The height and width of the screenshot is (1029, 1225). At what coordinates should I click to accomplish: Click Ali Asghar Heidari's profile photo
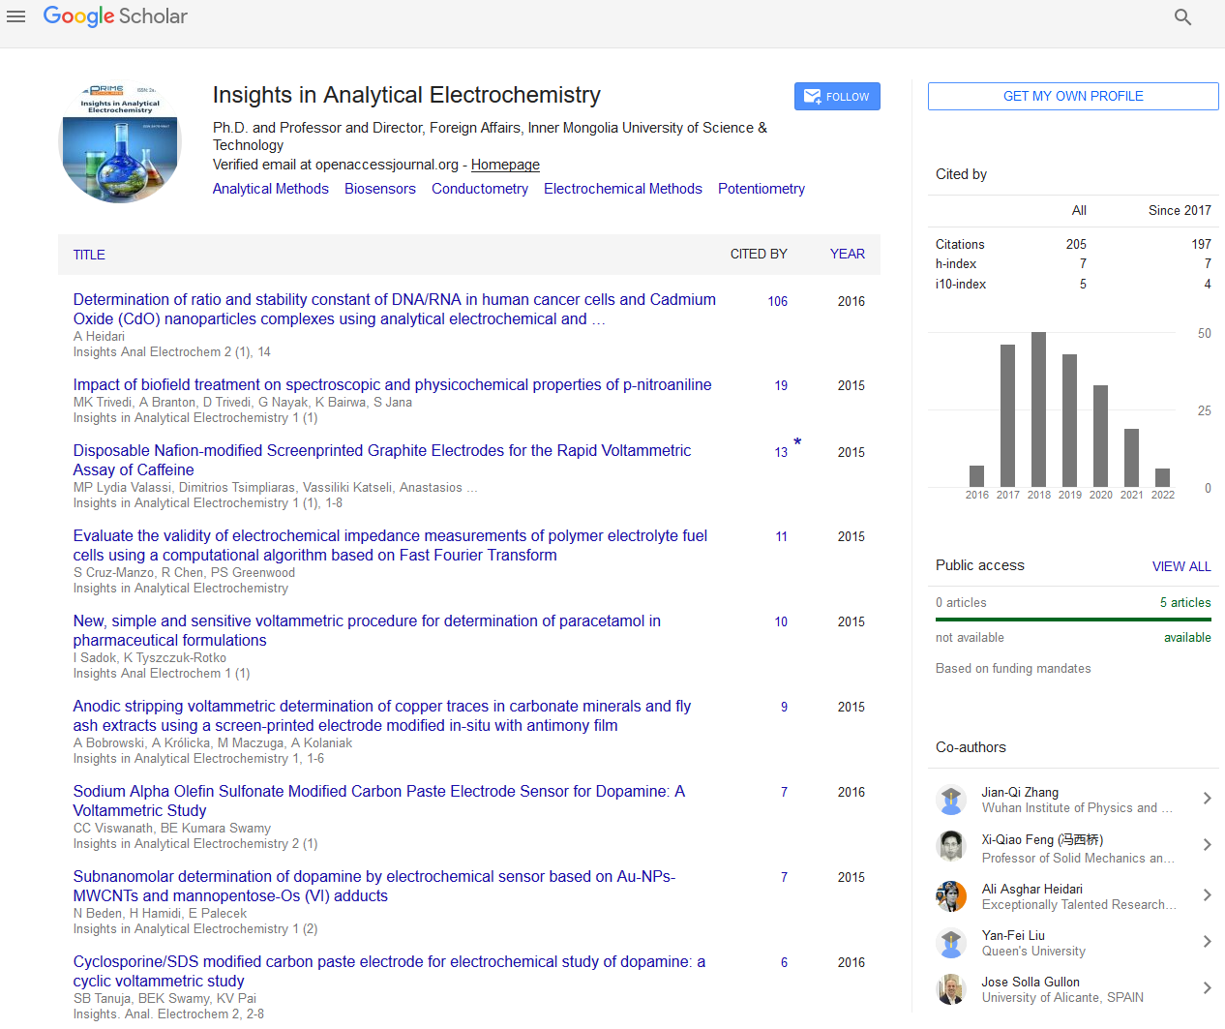[x=951, y=895]
